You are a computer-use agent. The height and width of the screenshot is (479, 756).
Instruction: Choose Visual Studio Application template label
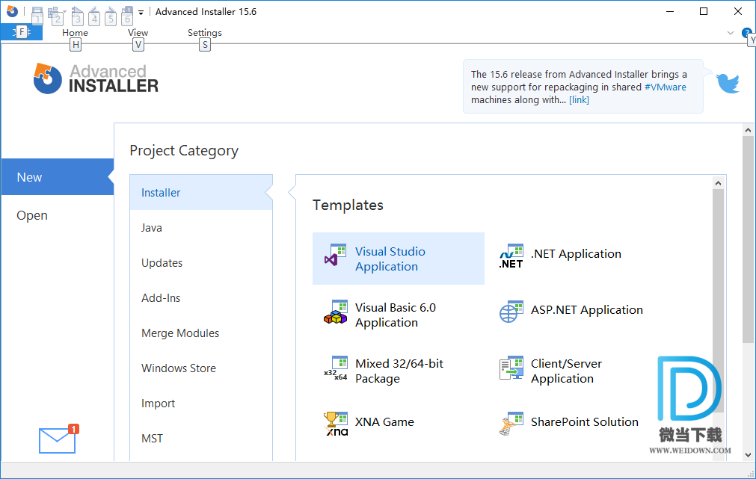click(390, 259)
